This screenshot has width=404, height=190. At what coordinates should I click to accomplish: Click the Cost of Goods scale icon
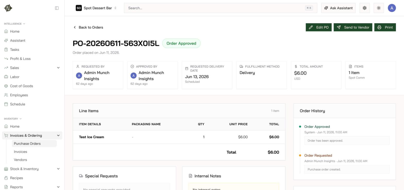(6, 86)
